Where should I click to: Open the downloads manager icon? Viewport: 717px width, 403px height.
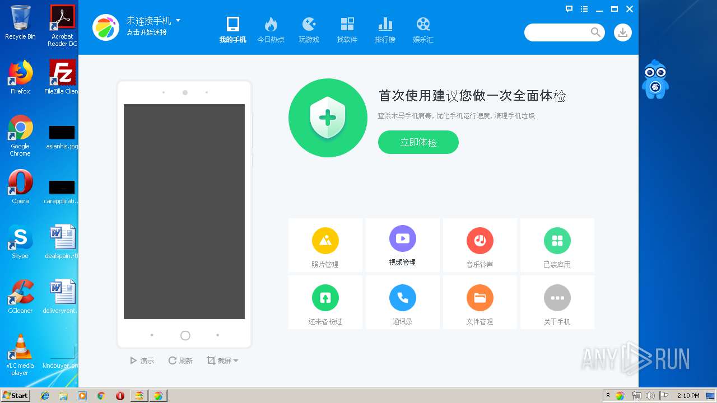tap(623, 32)
